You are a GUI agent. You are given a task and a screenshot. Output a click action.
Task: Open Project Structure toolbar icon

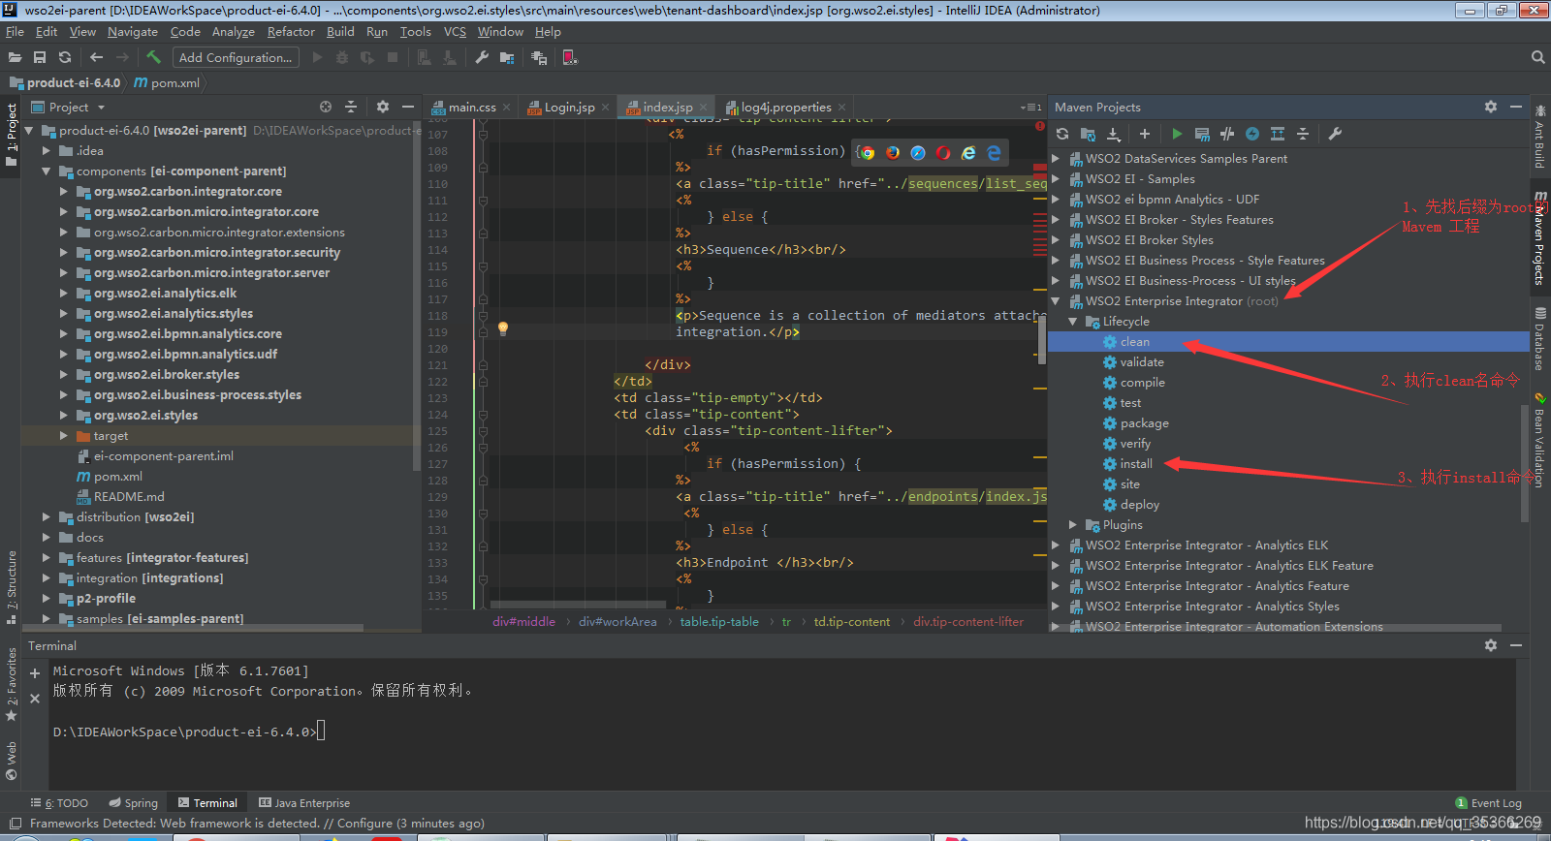(x=506, y=58)
